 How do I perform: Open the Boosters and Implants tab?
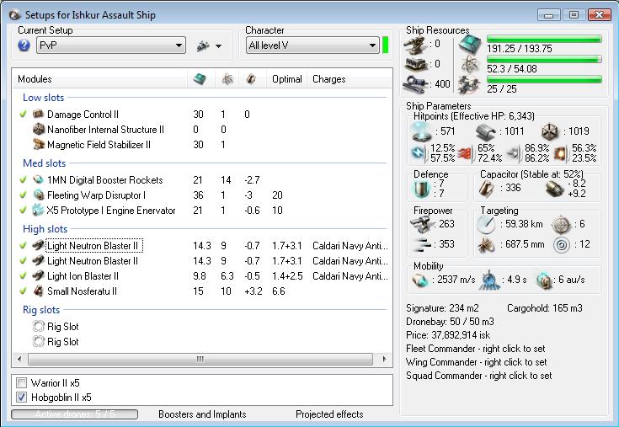point(202,414)
